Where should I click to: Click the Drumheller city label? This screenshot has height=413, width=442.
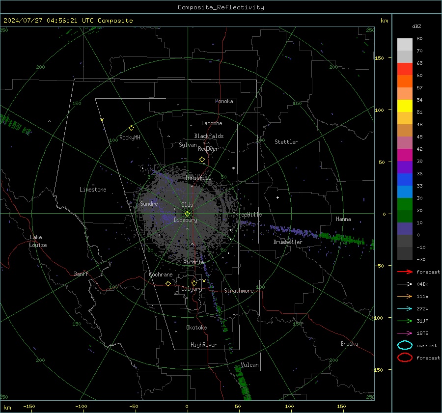point(288,242)
